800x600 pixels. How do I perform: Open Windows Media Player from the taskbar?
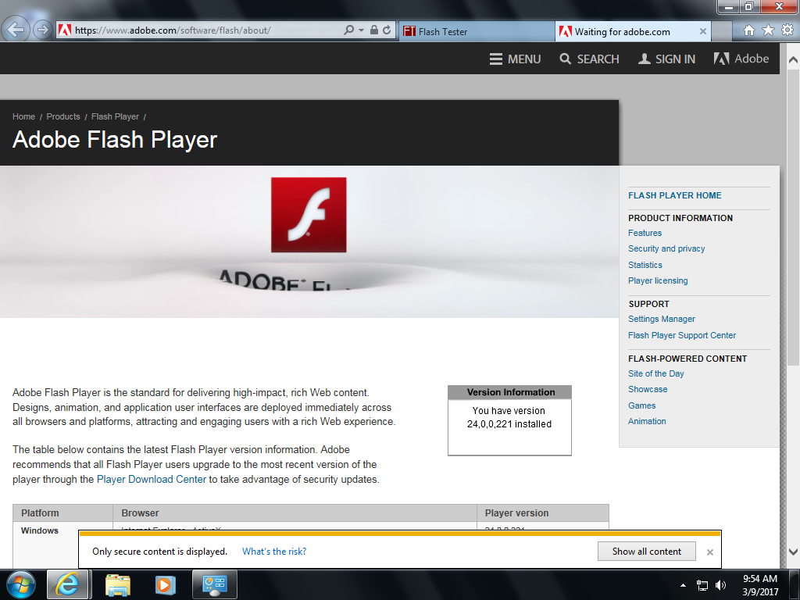click(x=165, y=584)
